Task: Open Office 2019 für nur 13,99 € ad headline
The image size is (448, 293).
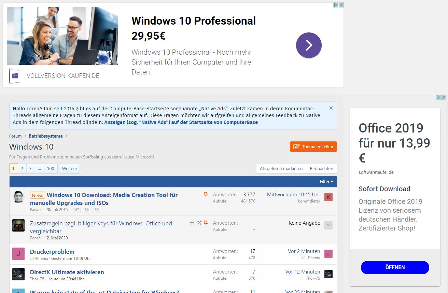Action: tap(394, 143)
